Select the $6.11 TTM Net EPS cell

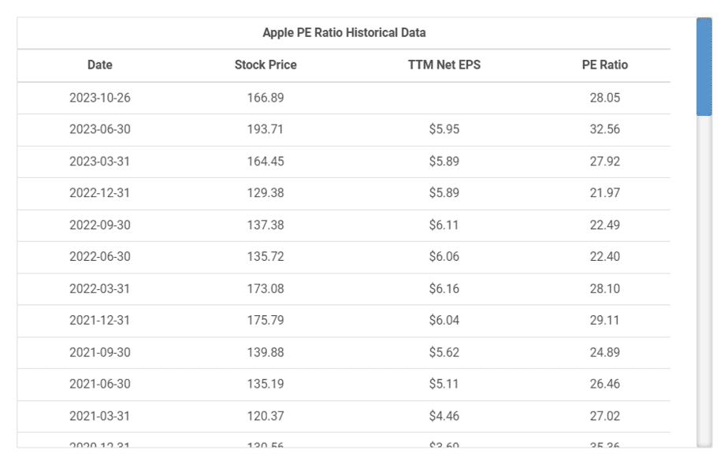tap(444, 225)
